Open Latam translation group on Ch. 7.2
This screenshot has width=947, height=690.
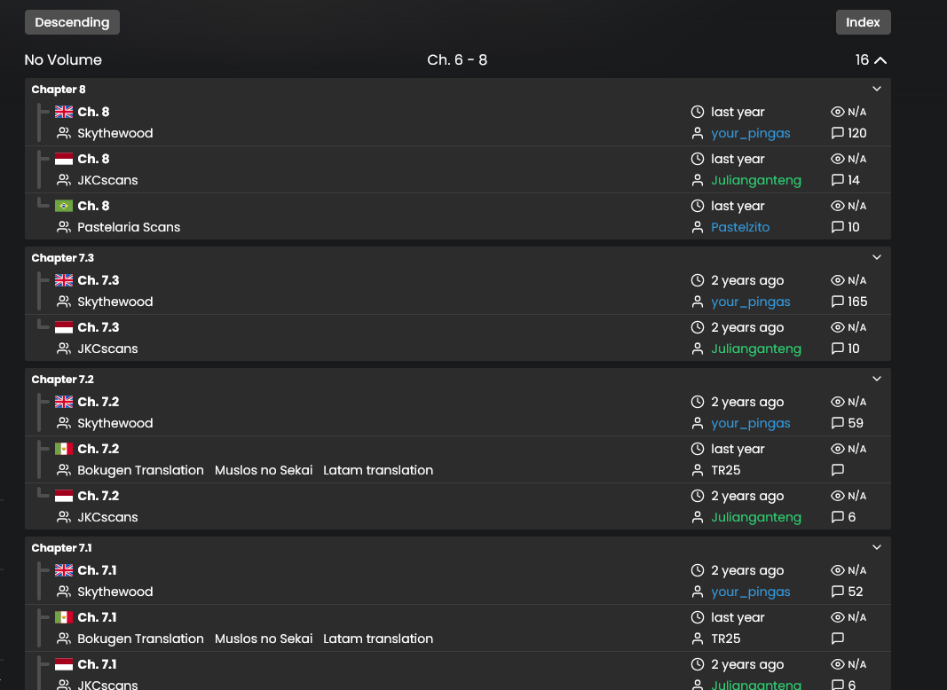pyautogui.click(x=378, y=470)
